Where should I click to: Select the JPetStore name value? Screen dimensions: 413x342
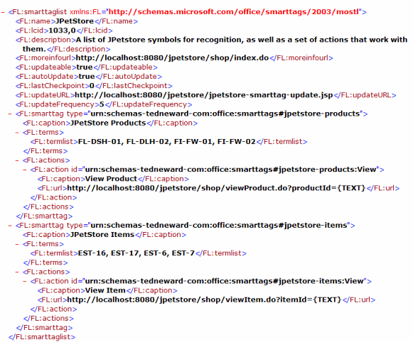pos(75,21)
